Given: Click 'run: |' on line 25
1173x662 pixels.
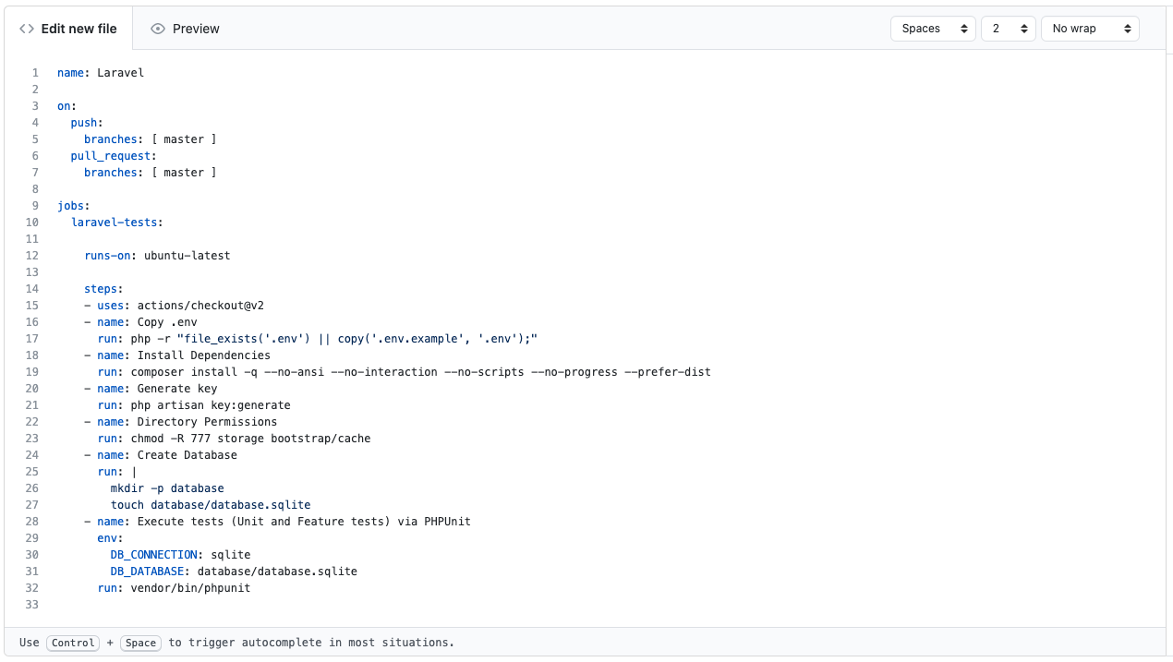Looking at the screenshot, I should click(x=117, y=472).
